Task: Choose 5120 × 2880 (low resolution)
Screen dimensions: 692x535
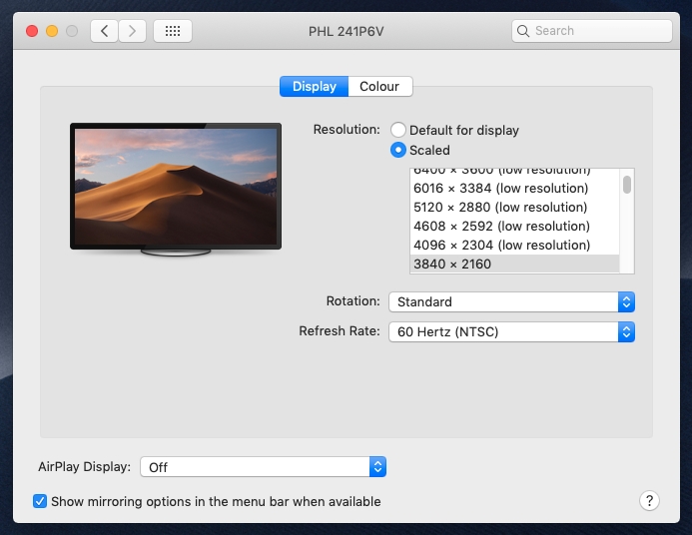Action: click(514, 208)
